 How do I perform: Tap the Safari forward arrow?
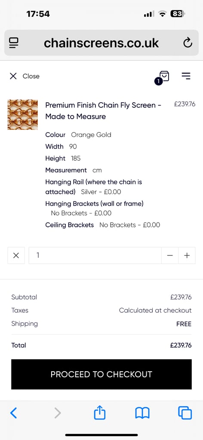click(58, 413)
